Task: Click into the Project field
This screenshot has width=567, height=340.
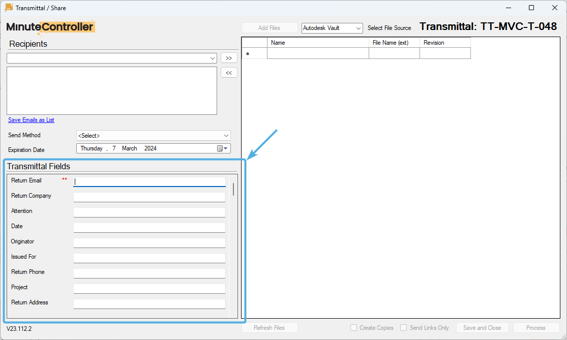Action: point(149,288)
